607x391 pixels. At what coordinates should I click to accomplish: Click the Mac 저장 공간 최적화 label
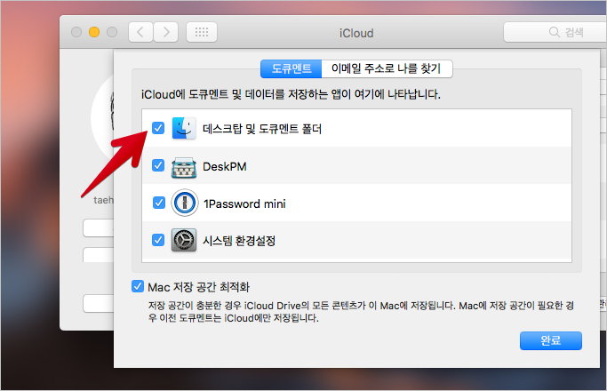click(198, 287)
